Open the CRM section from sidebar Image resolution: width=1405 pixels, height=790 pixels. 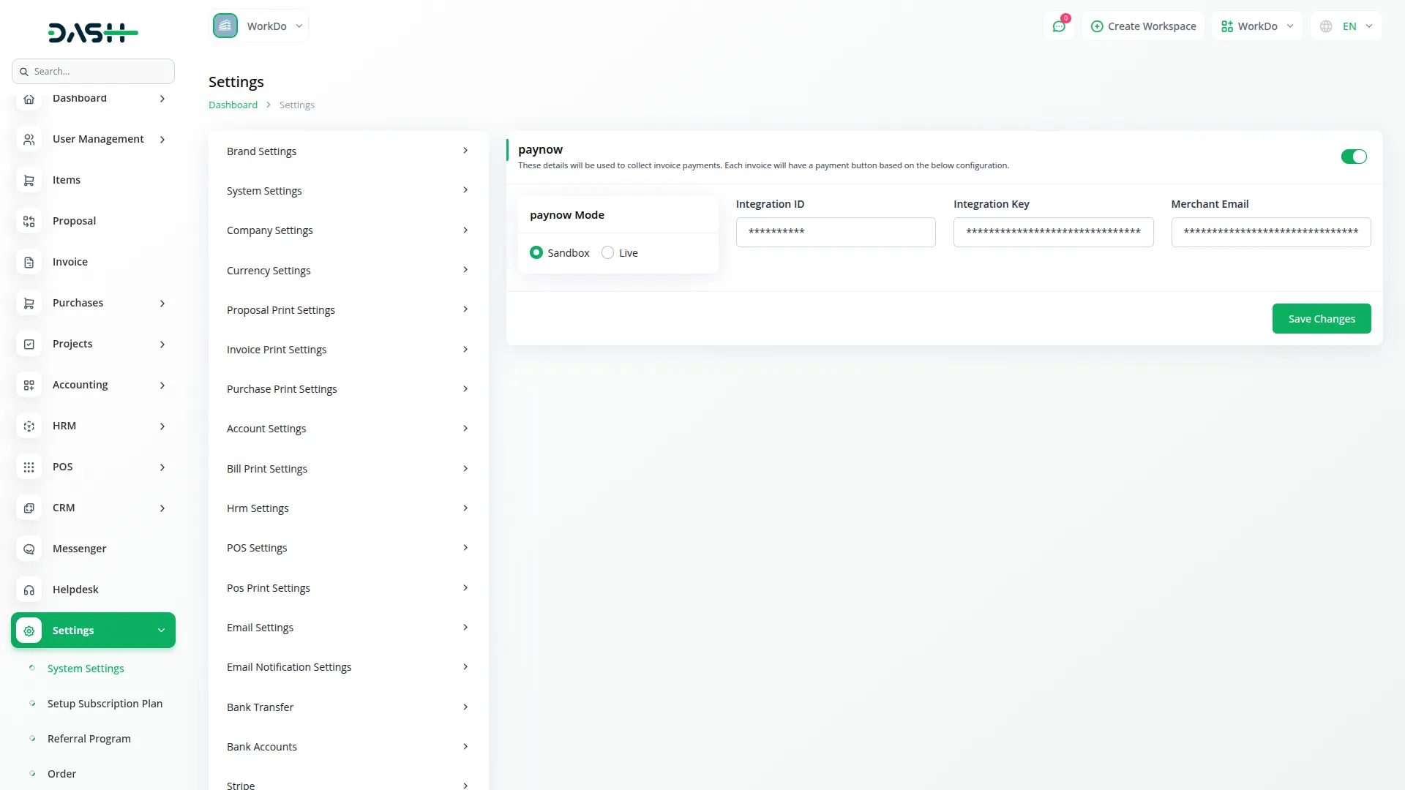click(x=64, y=507)
